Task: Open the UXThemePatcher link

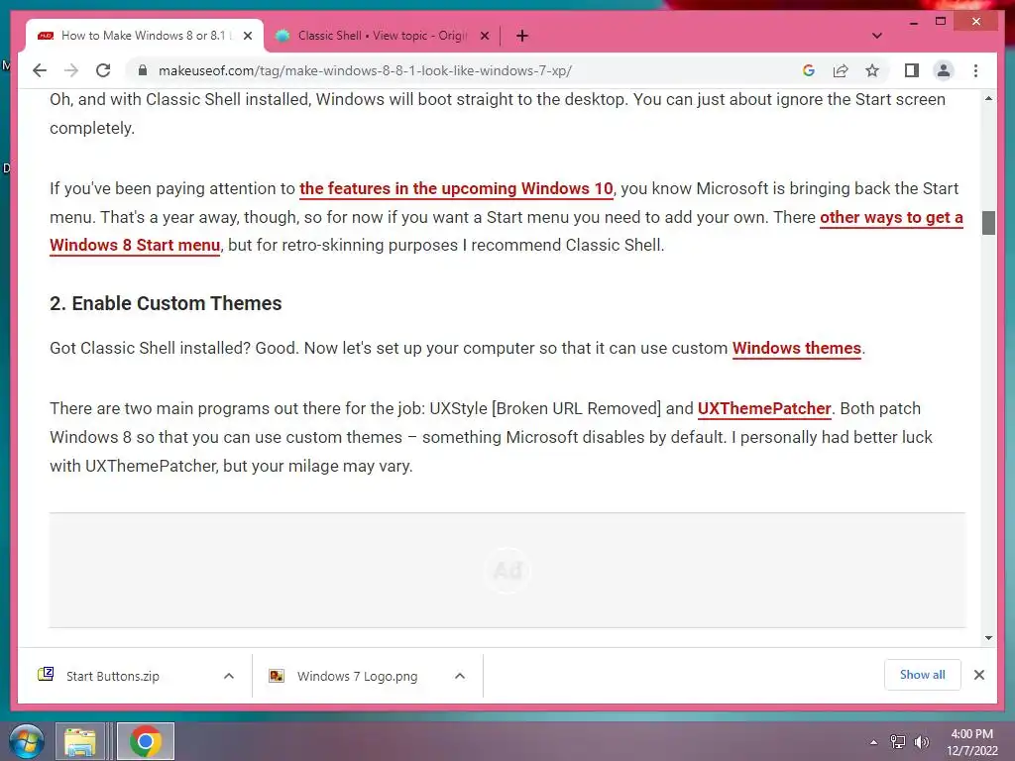Action: [x=764, y=409]
